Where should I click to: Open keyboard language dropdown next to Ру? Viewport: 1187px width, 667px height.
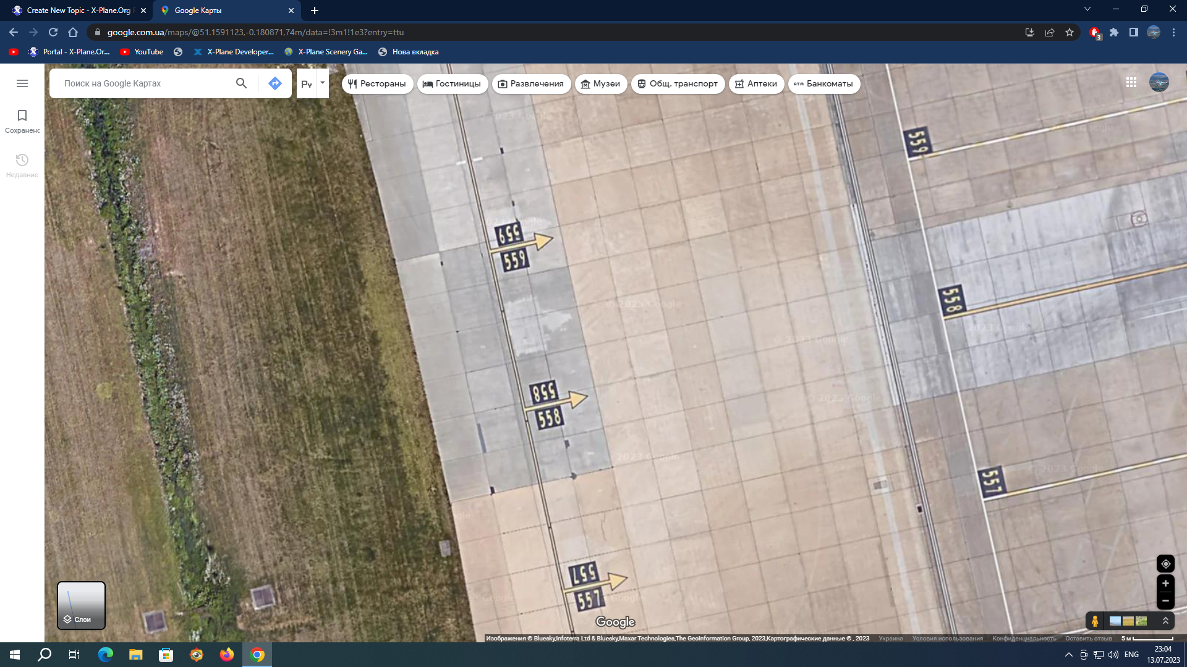(323, 83)
